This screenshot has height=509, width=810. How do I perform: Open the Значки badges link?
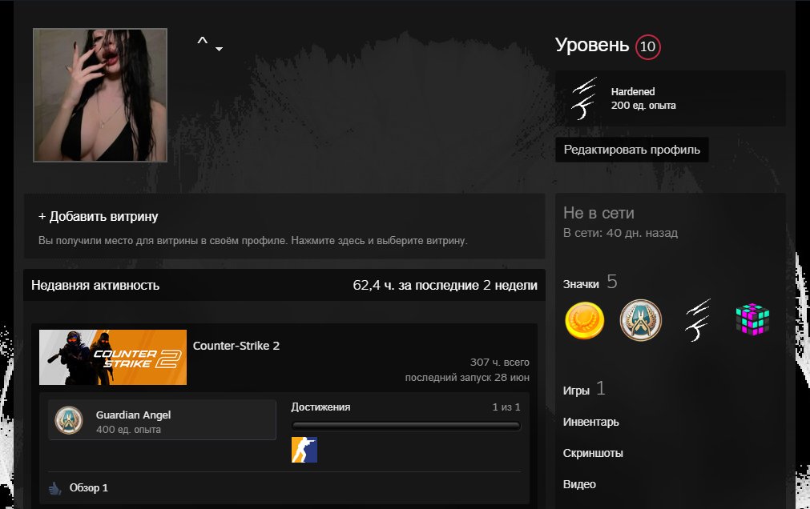(581, 284)
